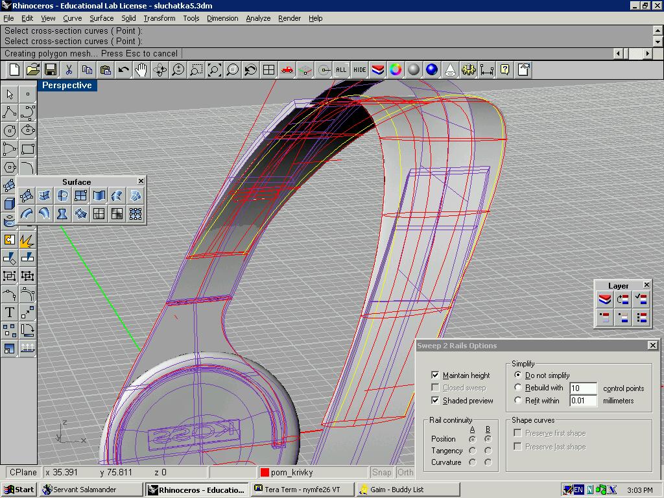Select the Pan hand tool
Viewport: 664px width, 498px height.
click(141, 70)
